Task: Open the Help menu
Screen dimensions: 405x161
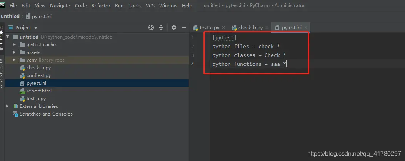Action: (187, 5)
